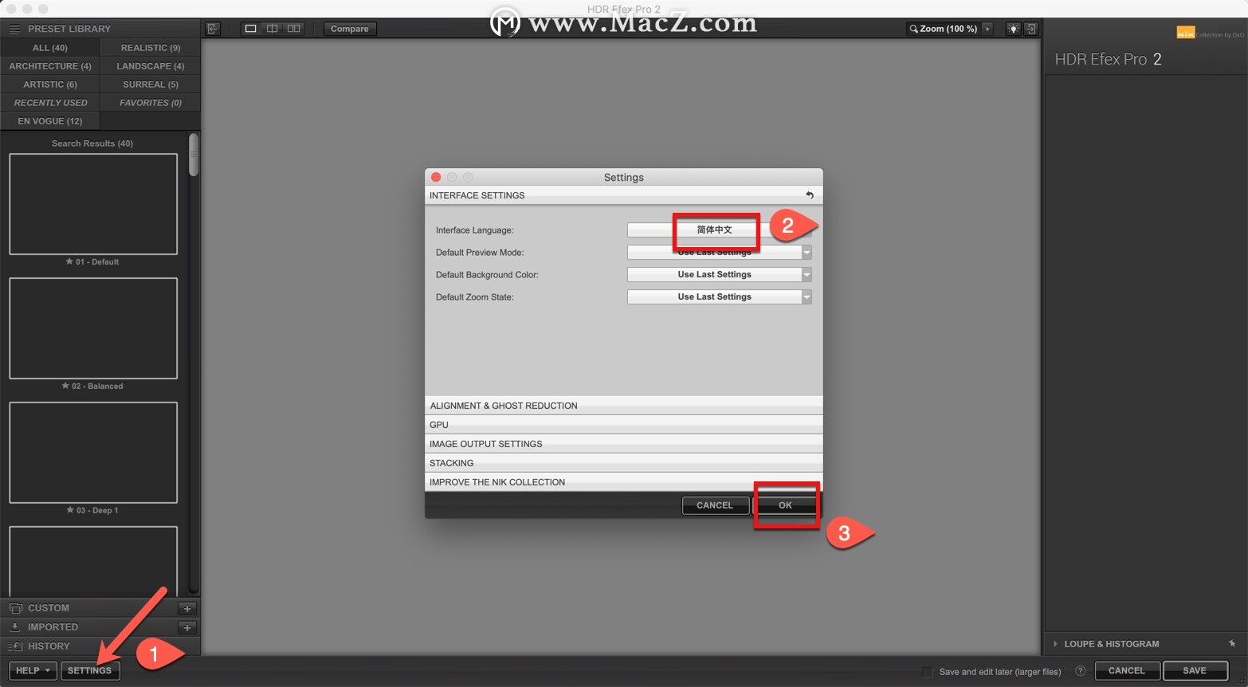Open the Interface Language dropdown
Viewport: 1248px width, 687px height.
point(720,230)
